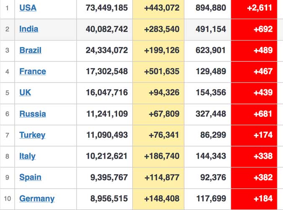Click Russia new deaths +681 cell
Screen dimensions: 283x210
pos(254,114)
